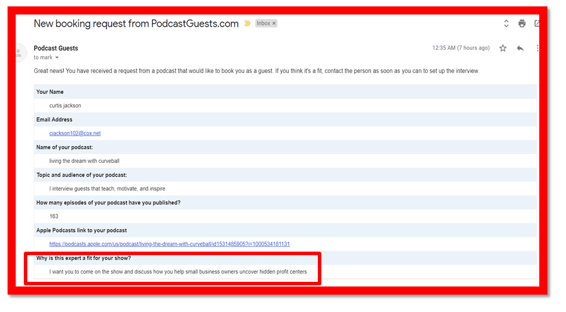566x312 pixels.
Task: Remove the Inbox label with its x
Action: [x=274, y=23]
